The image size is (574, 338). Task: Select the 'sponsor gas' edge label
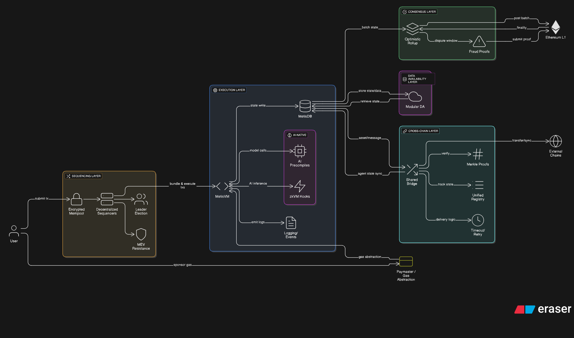pos(183,265)
